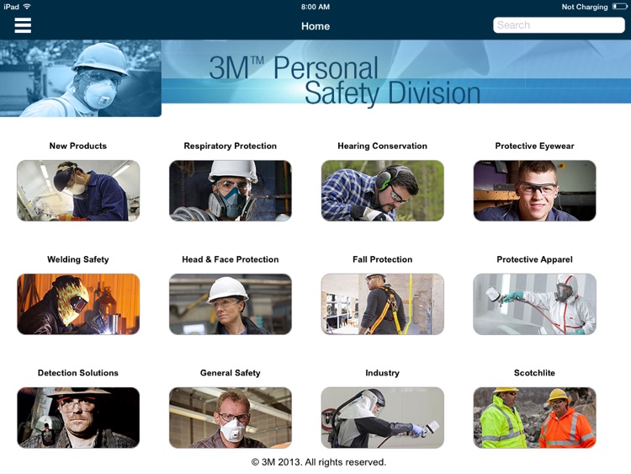631x474 pixels.
Task: Select the Protective Eyewear label
Action: (534, 146)
